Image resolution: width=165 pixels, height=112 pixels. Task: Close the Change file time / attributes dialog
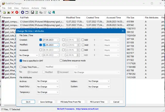click(x=123, y=31)
